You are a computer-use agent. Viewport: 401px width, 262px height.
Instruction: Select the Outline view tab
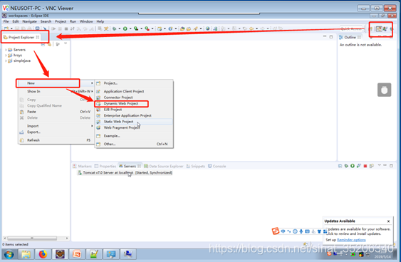click(350, 37)
